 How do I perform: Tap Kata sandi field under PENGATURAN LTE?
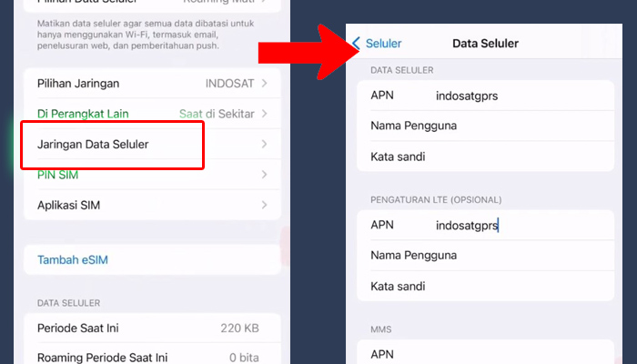(485, 287)
